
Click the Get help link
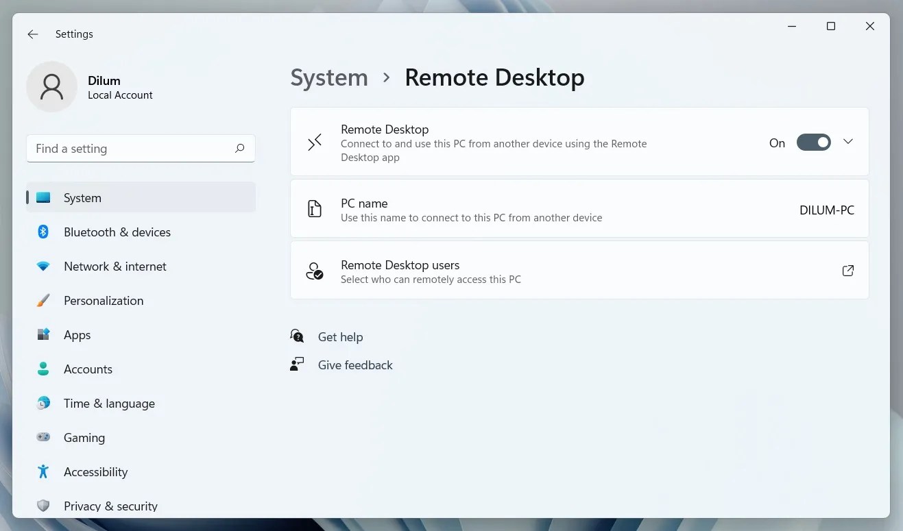[341, 336]
